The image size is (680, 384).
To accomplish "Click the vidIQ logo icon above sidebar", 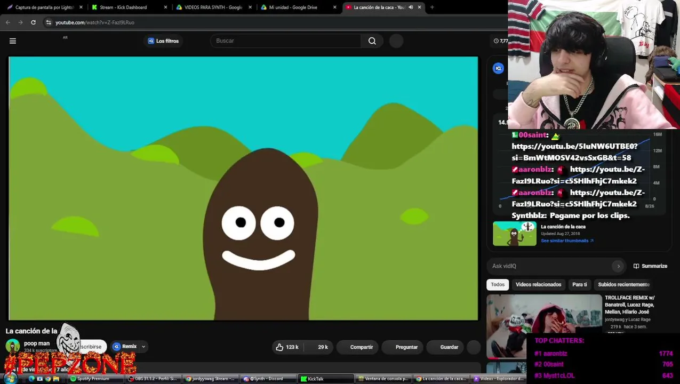I will (498, 68).
